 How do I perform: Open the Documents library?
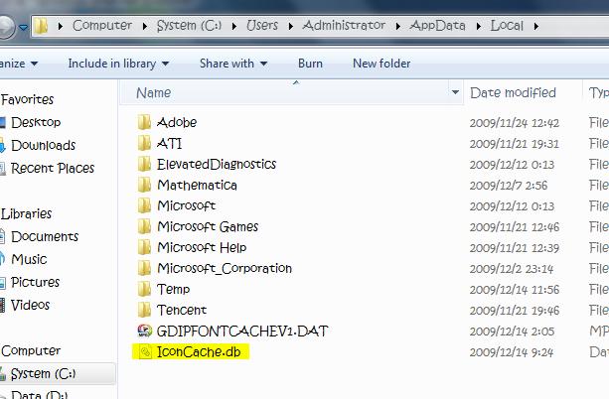click(x=45, y=236)
